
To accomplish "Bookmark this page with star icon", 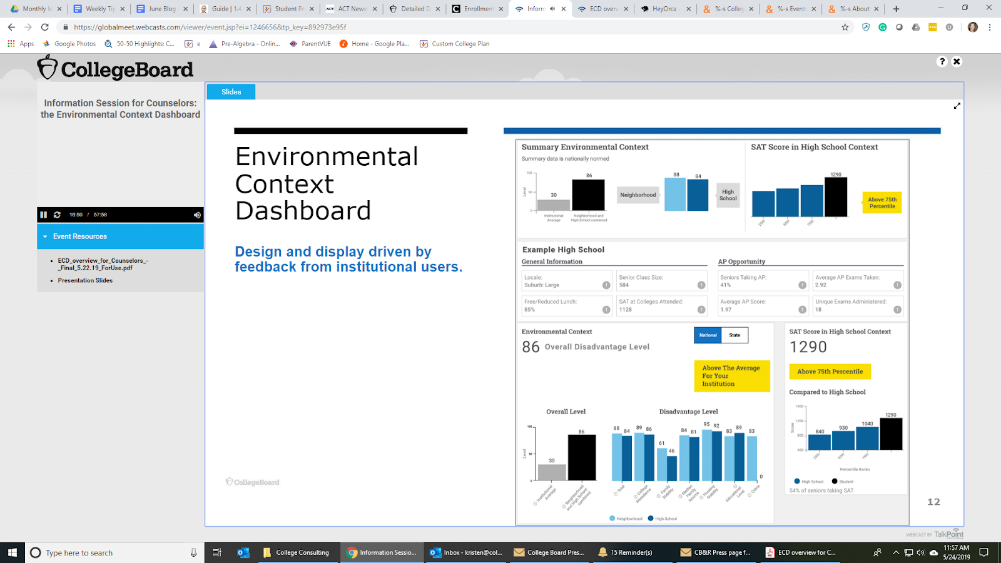I will click(x=845, y=27).
